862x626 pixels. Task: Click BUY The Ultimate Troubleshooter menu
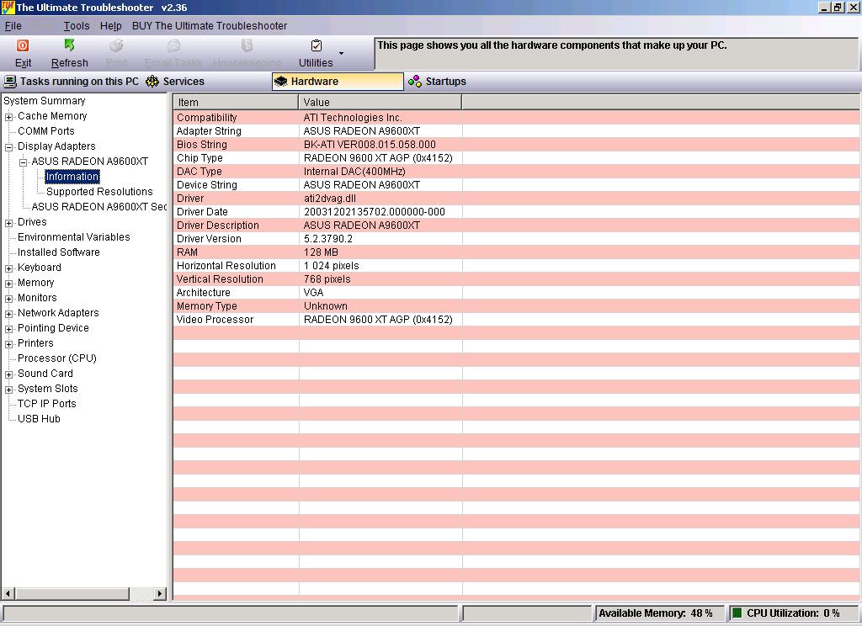pos(210,26)
